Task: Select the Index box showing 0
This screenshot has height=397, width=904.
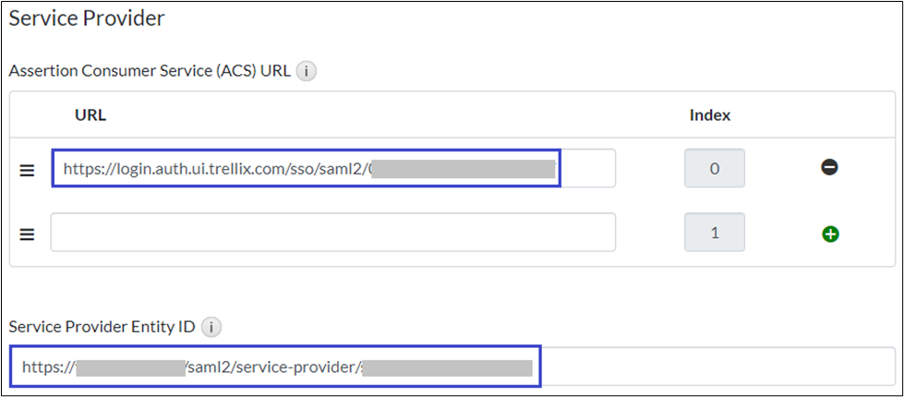Action: (x=714, y=169)
